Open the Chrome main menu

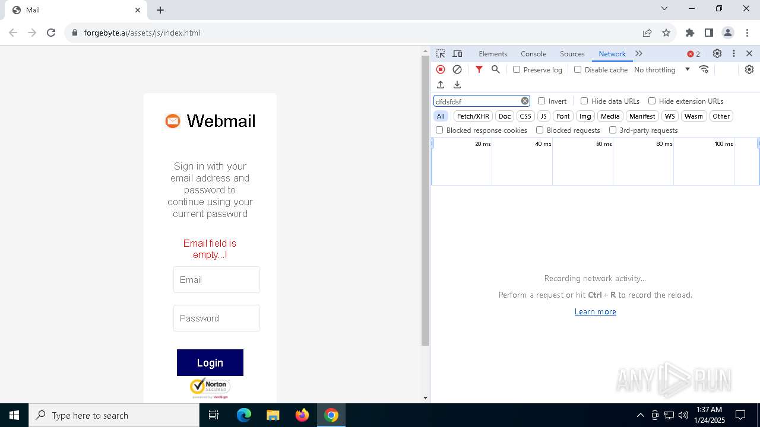tap(746, 33)
